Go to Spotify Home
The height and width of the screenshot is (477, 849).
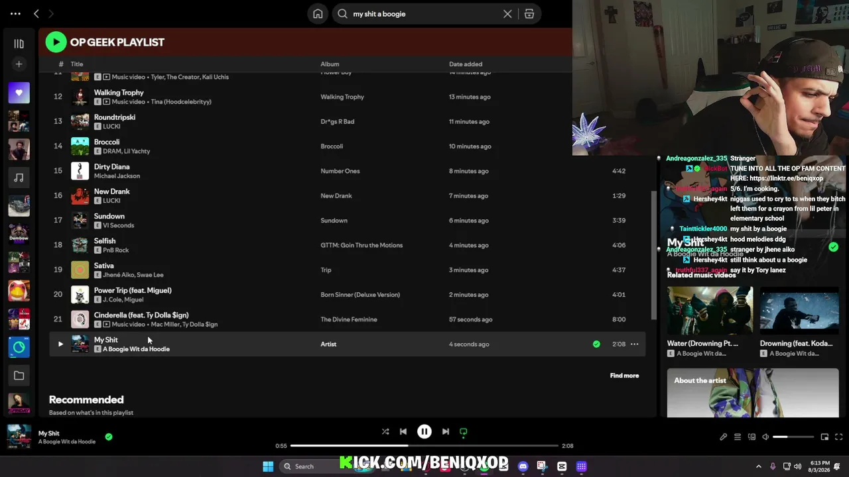pyautogui.click(x=318, y=14)
